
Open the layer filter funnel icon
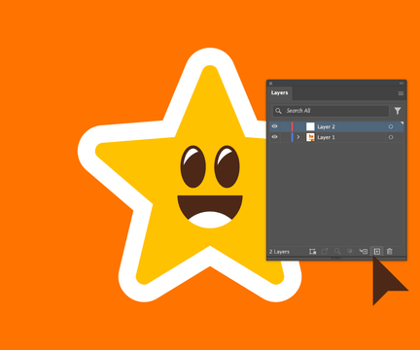(x=398, y=111)
